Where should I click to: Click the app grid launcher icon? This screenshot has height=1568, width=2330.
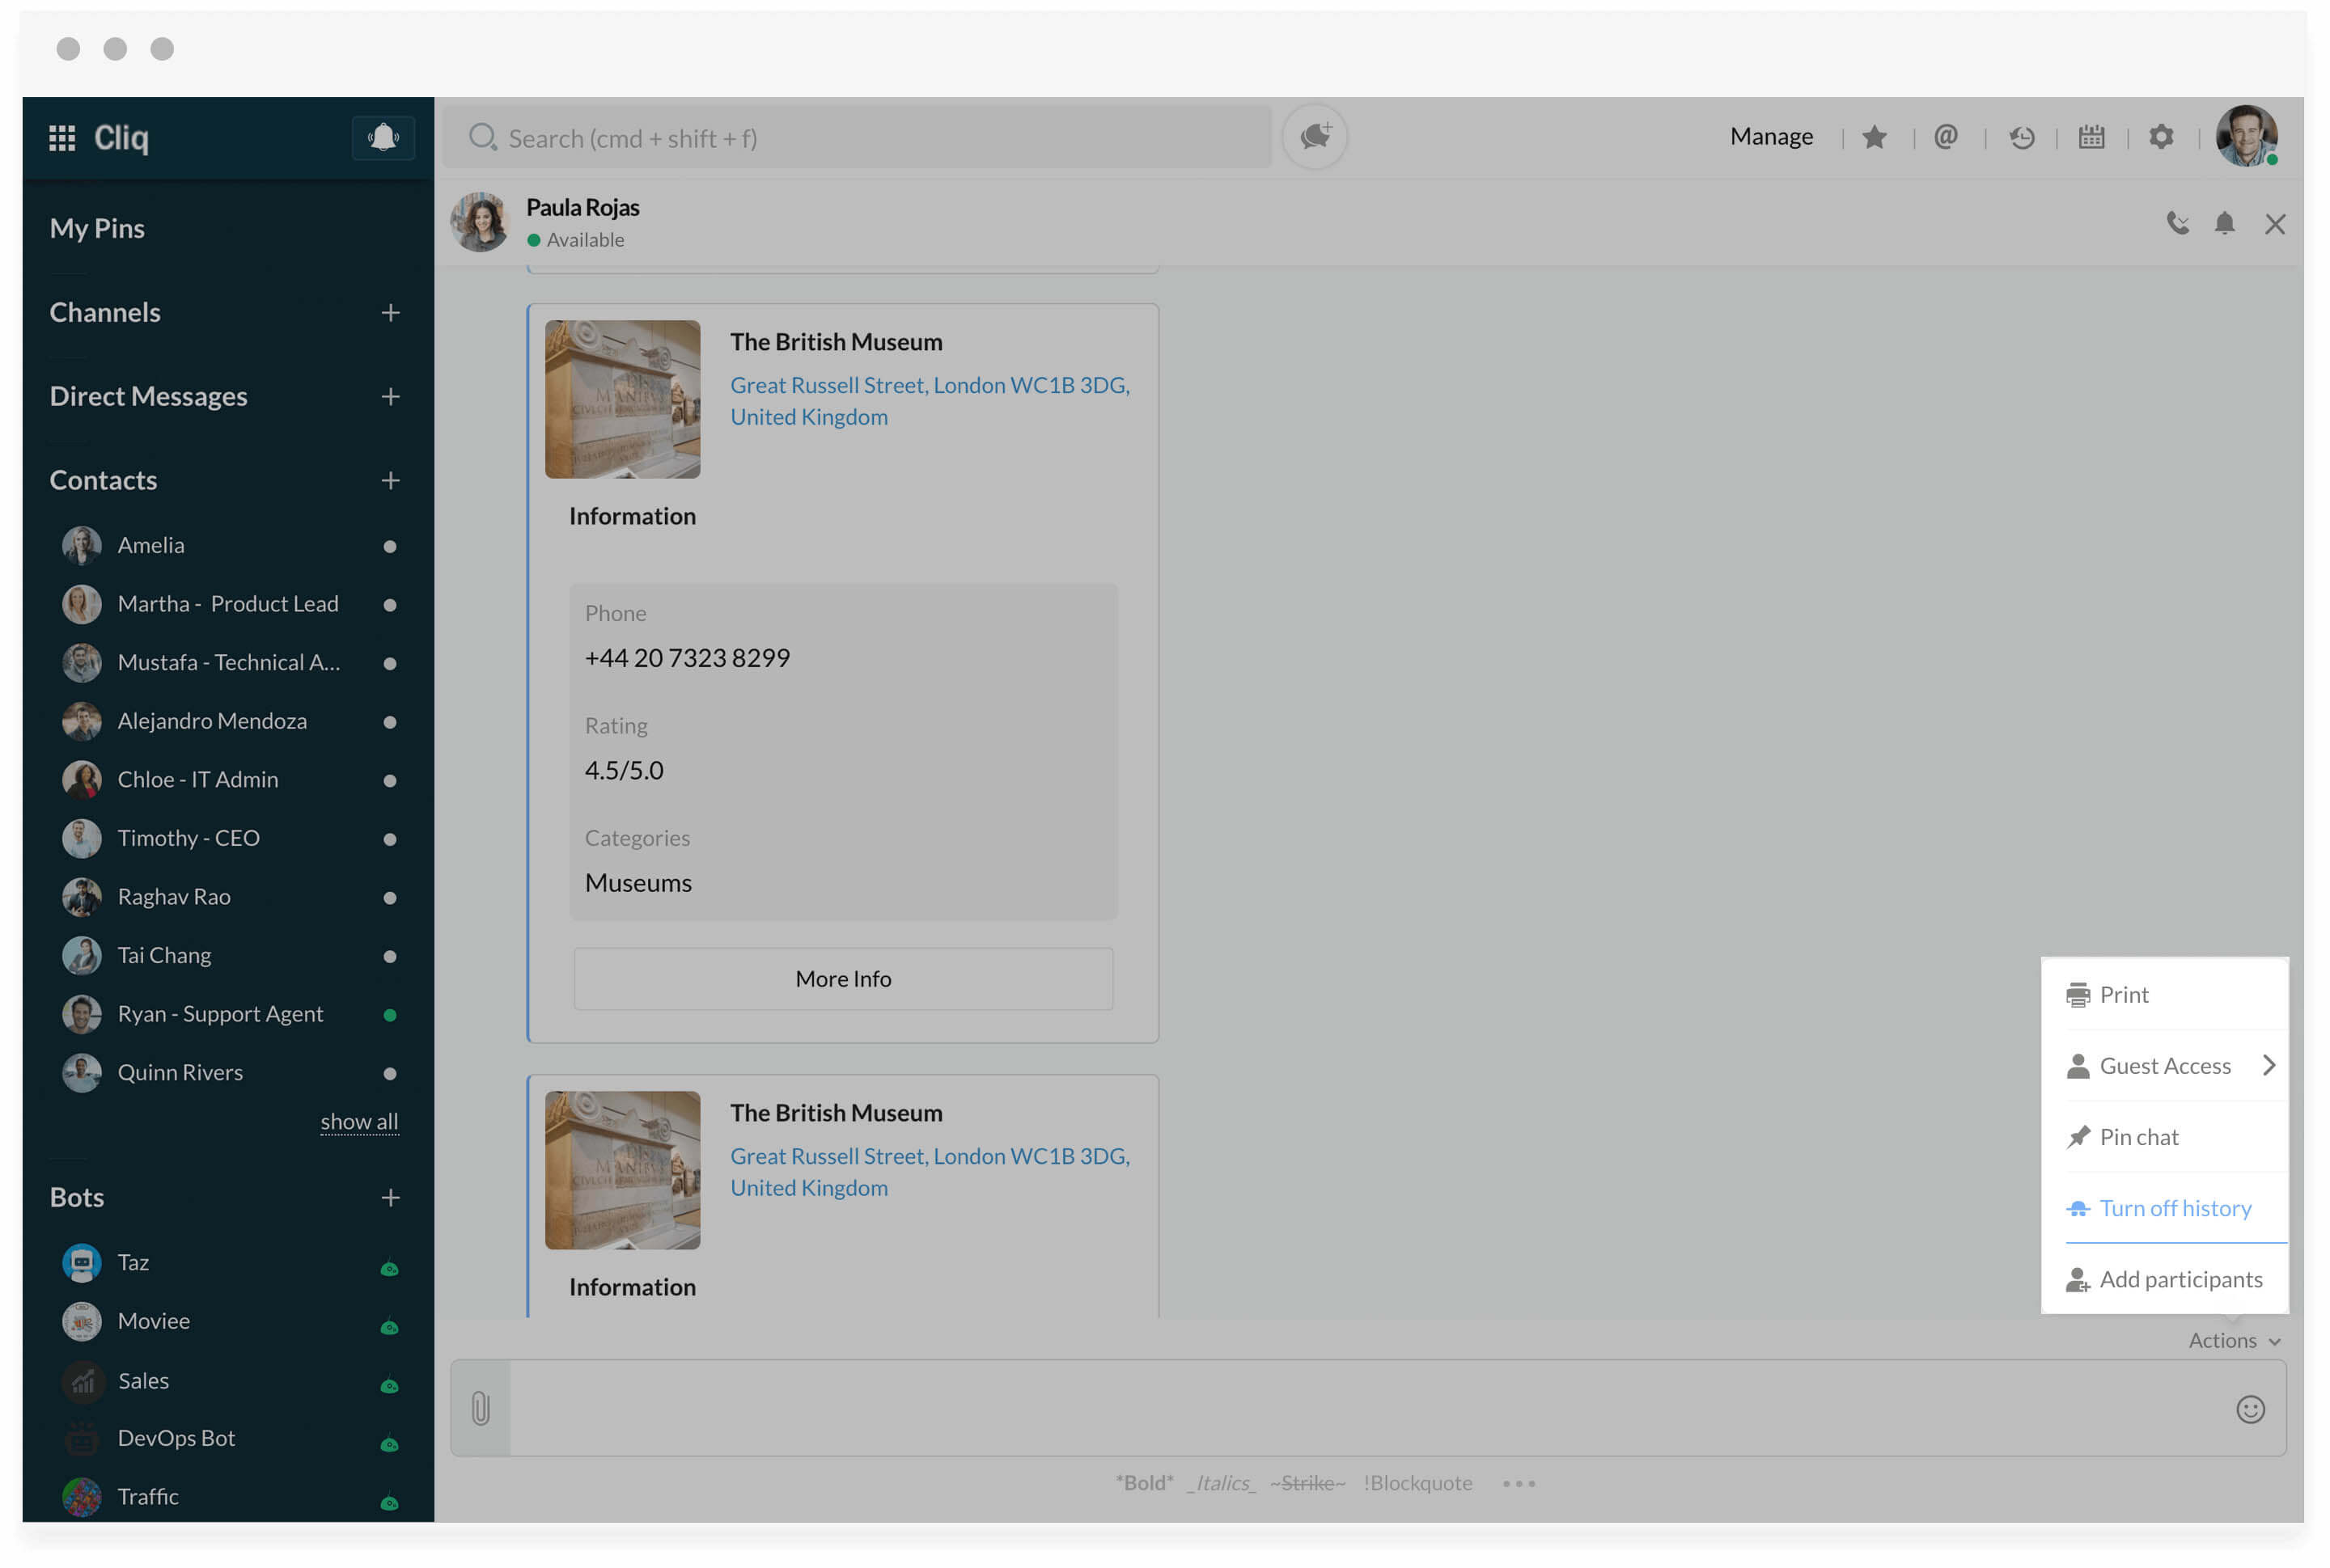click(x=62, y=138)
